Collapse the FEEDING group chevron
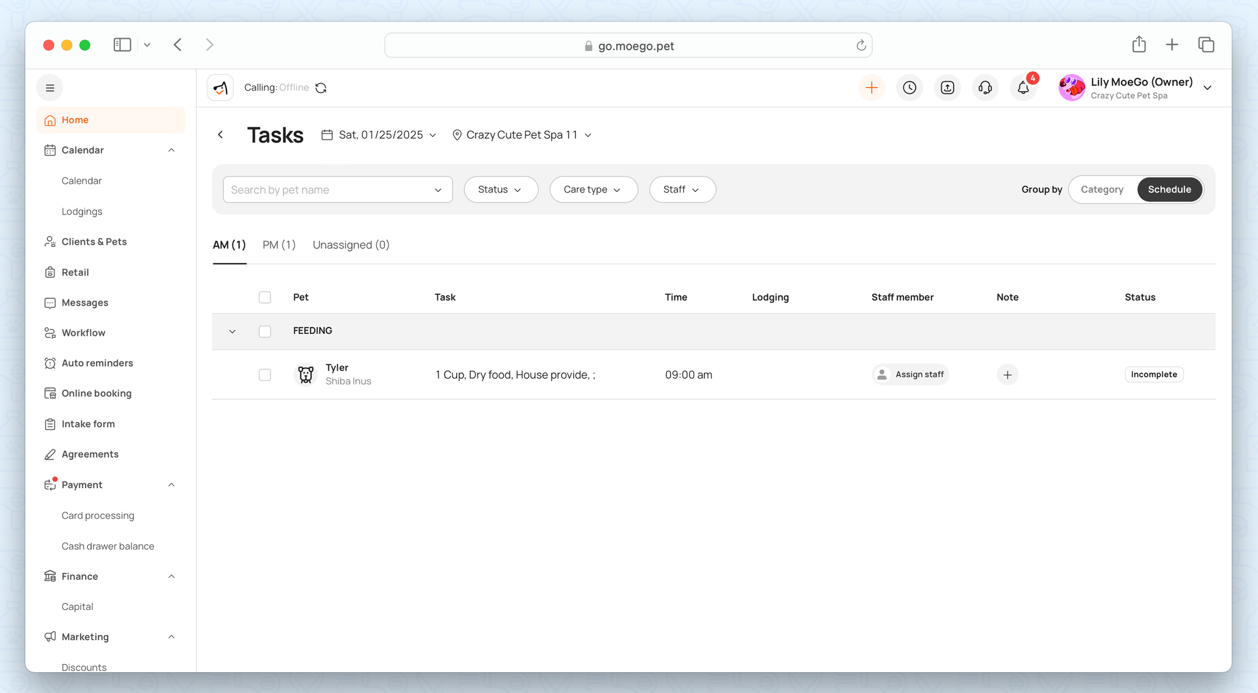 click(x=232, y=331)
